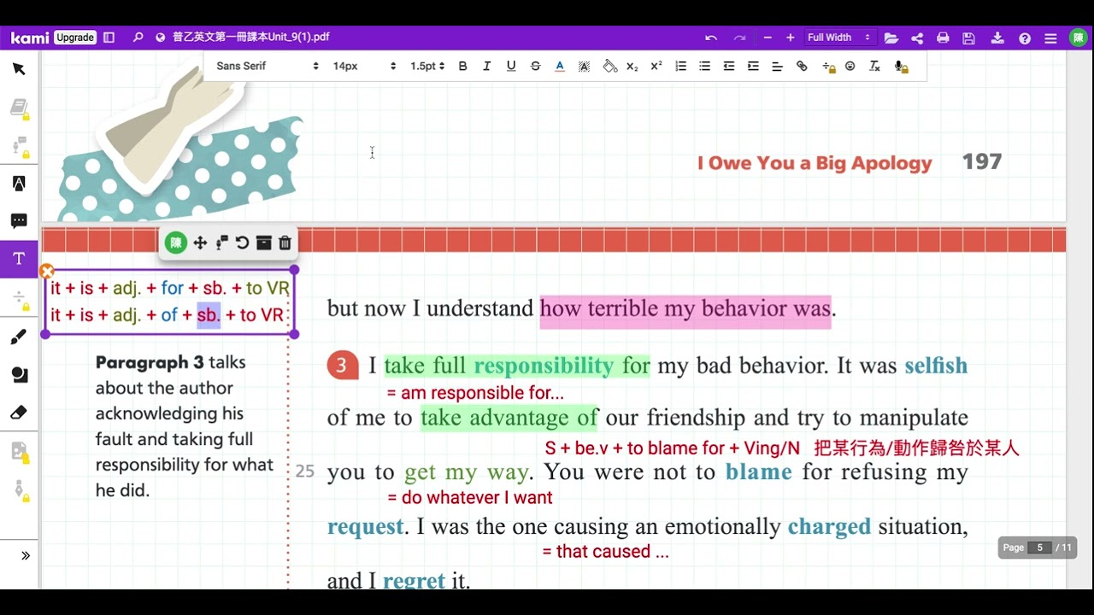Open the text color picker
1094x615 pixels.
[x=560, y=66]
